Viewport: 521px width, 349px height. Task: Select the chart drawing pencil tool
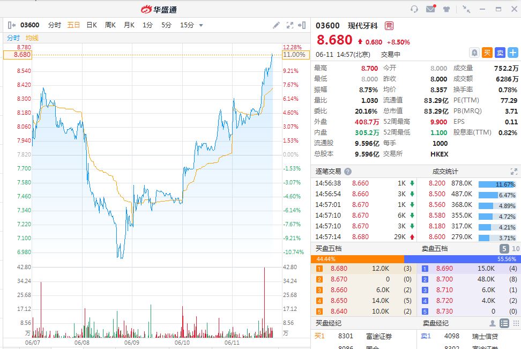point(276,25)
